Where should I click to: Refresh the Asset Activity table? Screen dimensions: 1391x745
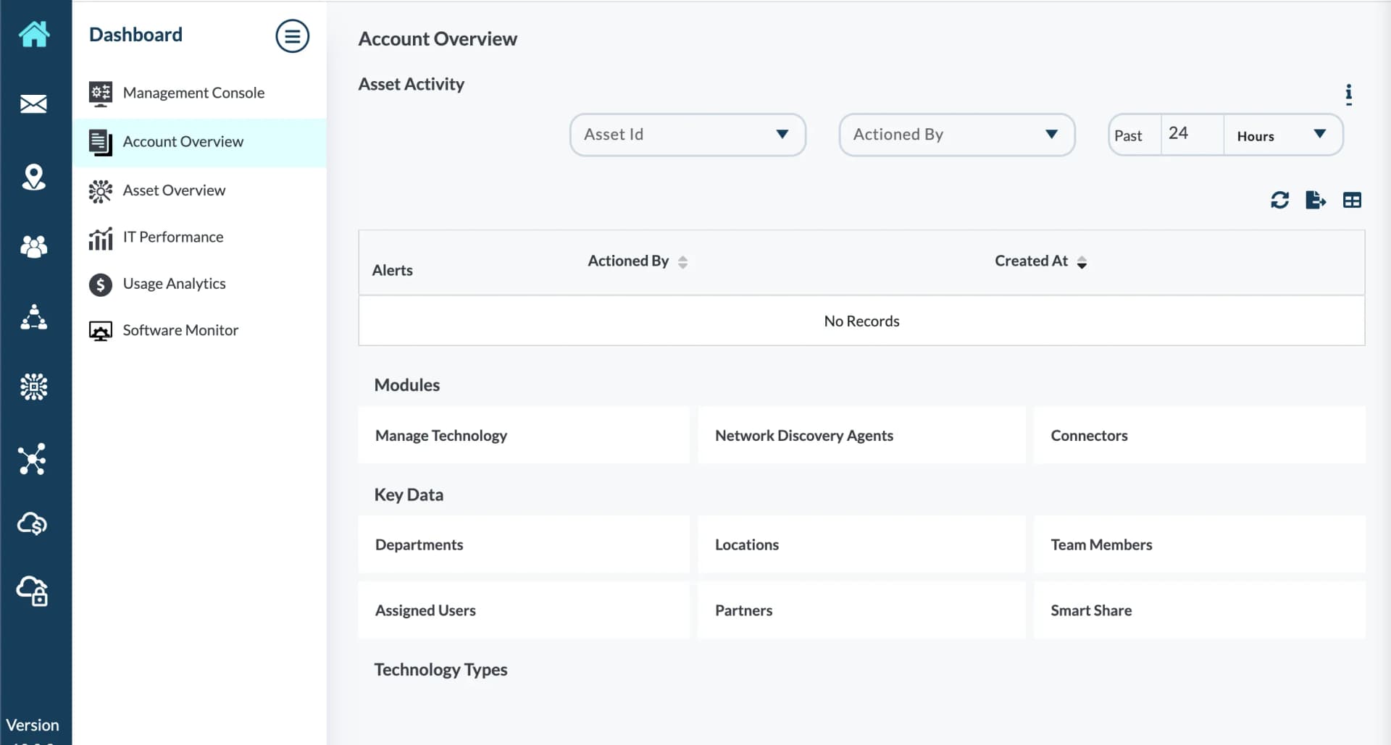pos(1280,200)
